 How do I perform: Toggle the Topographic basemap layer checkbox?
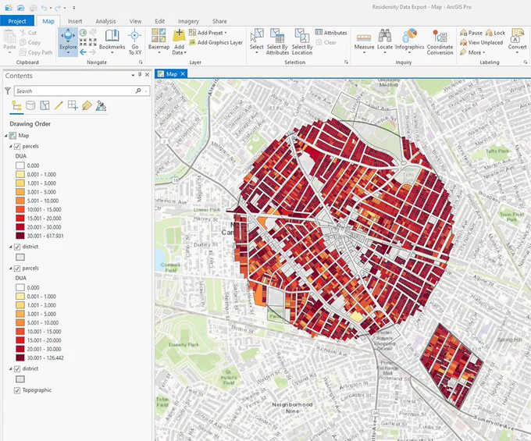(17, 390)
